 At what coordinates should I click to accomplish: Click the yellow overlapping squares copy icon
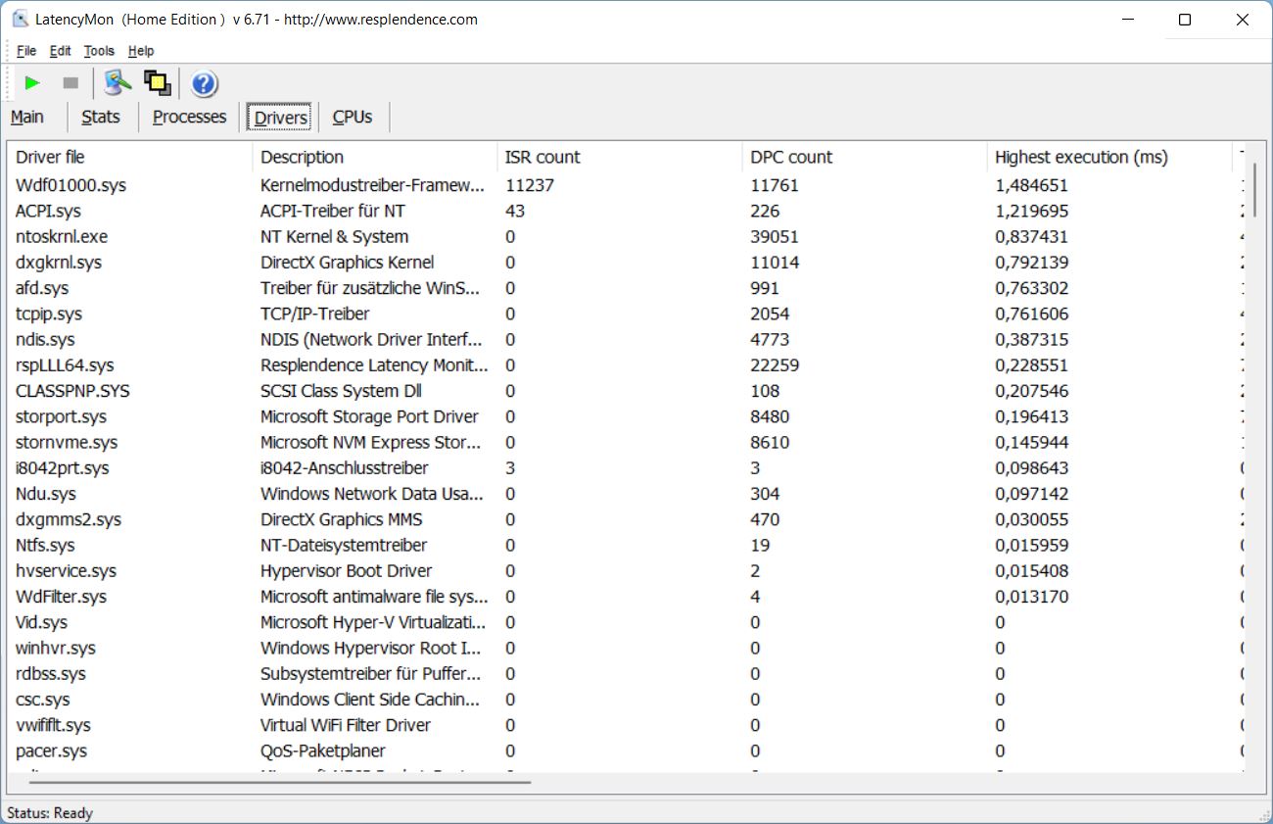click(157, 83)
